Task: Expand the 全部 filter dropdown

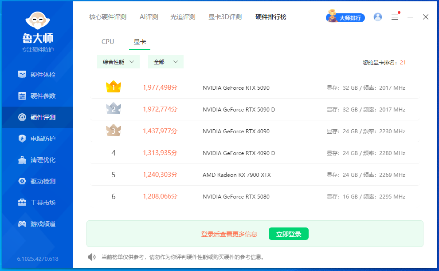Action: [166, 62]
